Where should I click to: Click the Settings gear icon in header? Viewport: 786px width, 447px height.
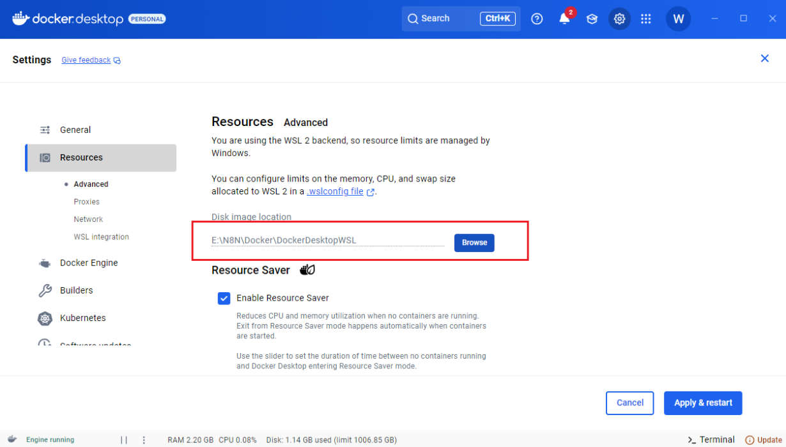(619, 19)
